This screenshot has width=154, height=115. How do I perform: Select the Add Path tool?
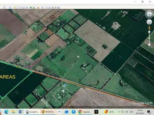point(21,8)
